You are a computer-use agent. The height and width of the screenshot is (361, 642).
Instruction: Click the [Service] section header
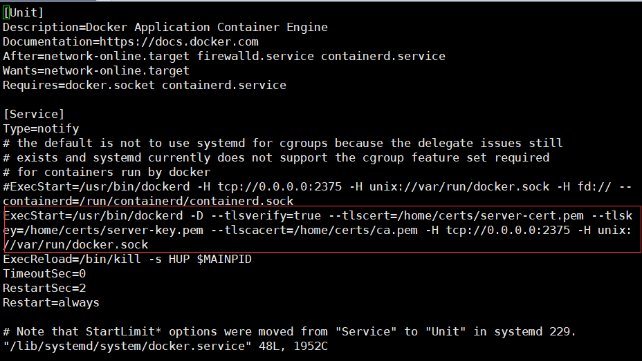[x=34, y=115]
